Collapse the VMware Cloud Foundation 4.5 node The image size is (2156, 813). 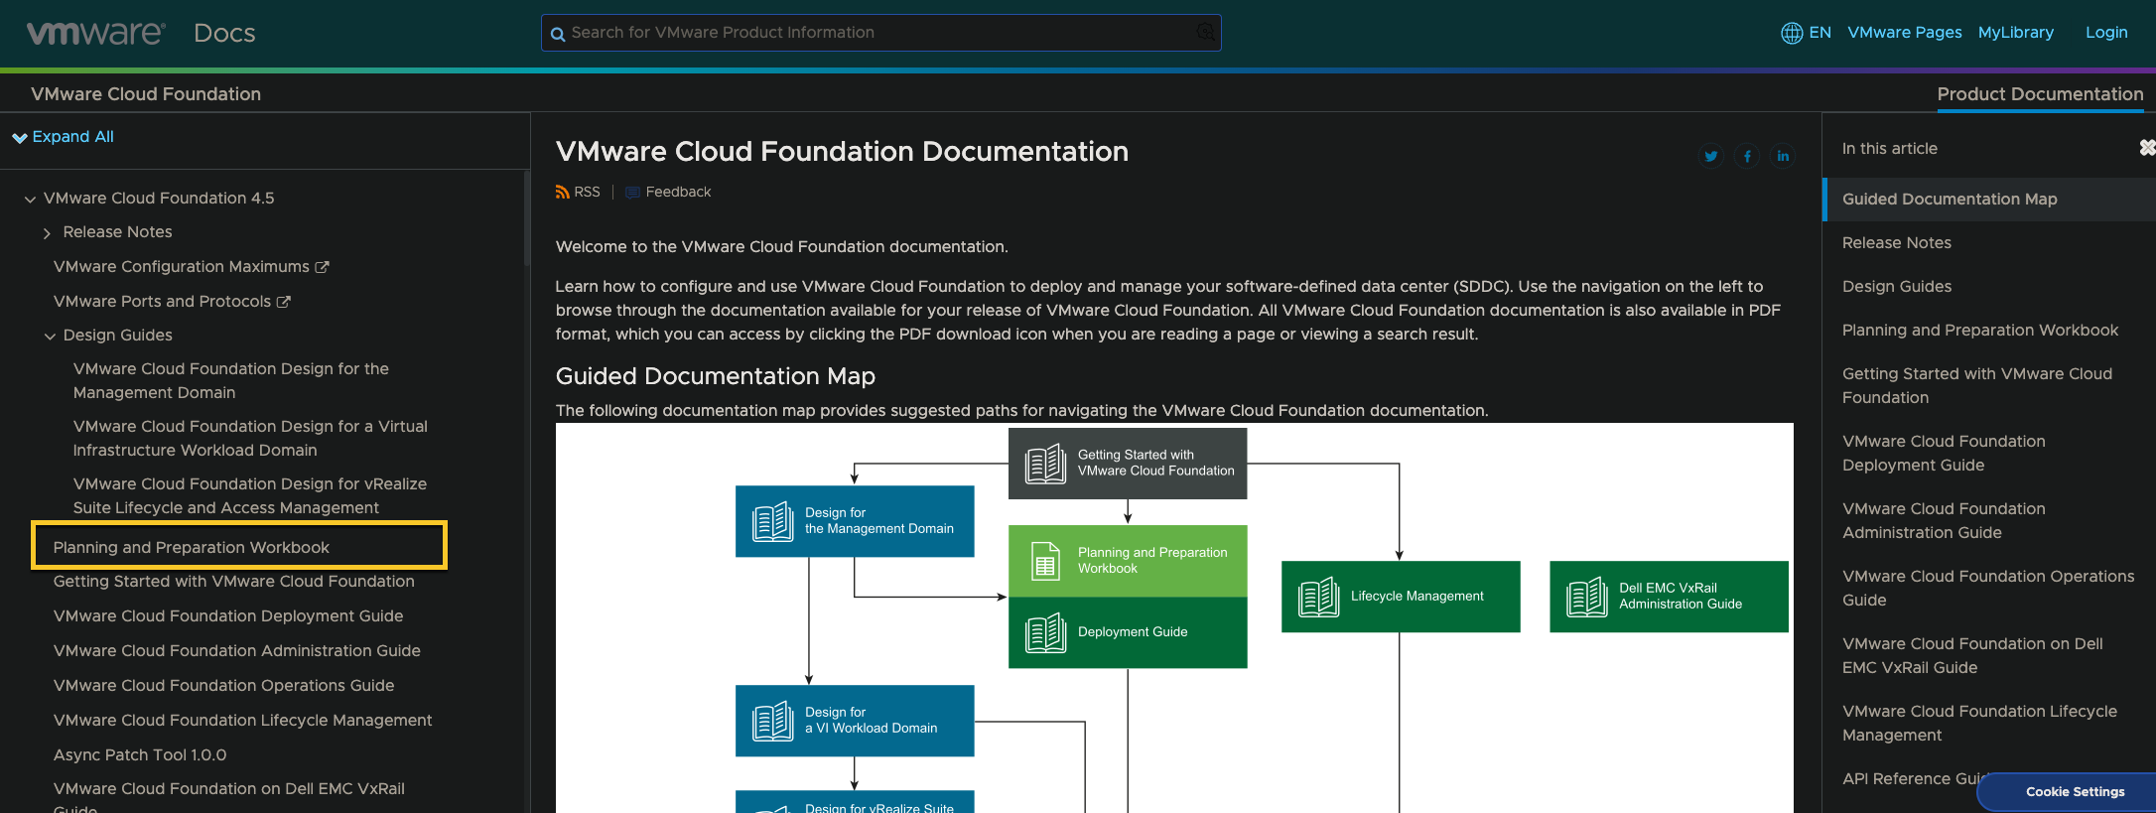(x=30, y=200)
